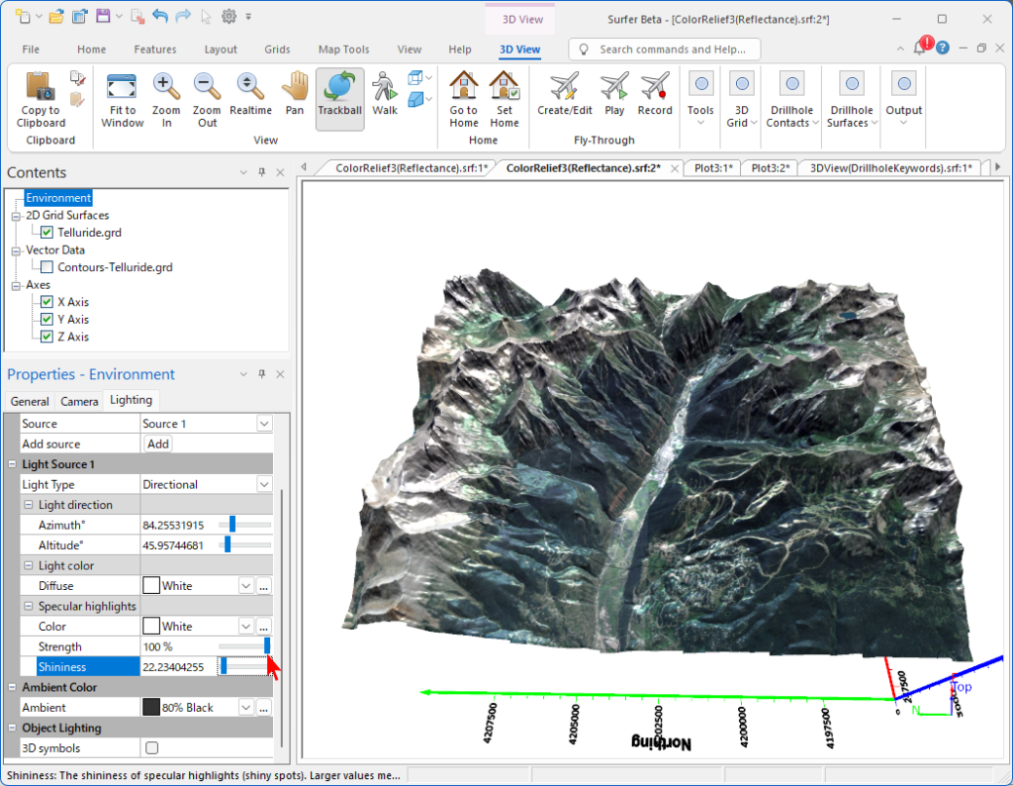The width and height of the screenshot is (1013, 786).
Task: Enable the Contours-Telluride.grd vector layer
Action: (x=46, y=267)
